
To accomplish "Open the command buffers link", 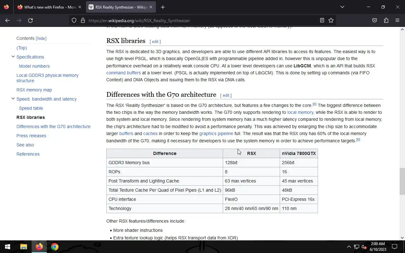I will [x=123, y=73].
